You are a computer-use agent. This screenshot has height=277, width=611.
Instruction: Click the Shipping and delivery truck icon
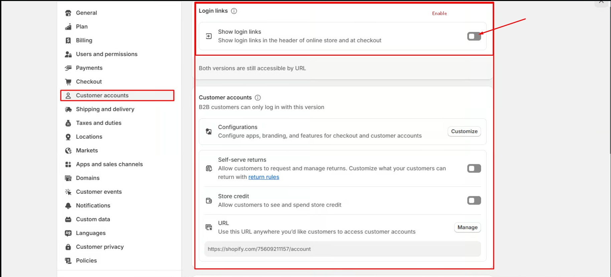coord(68,109)
